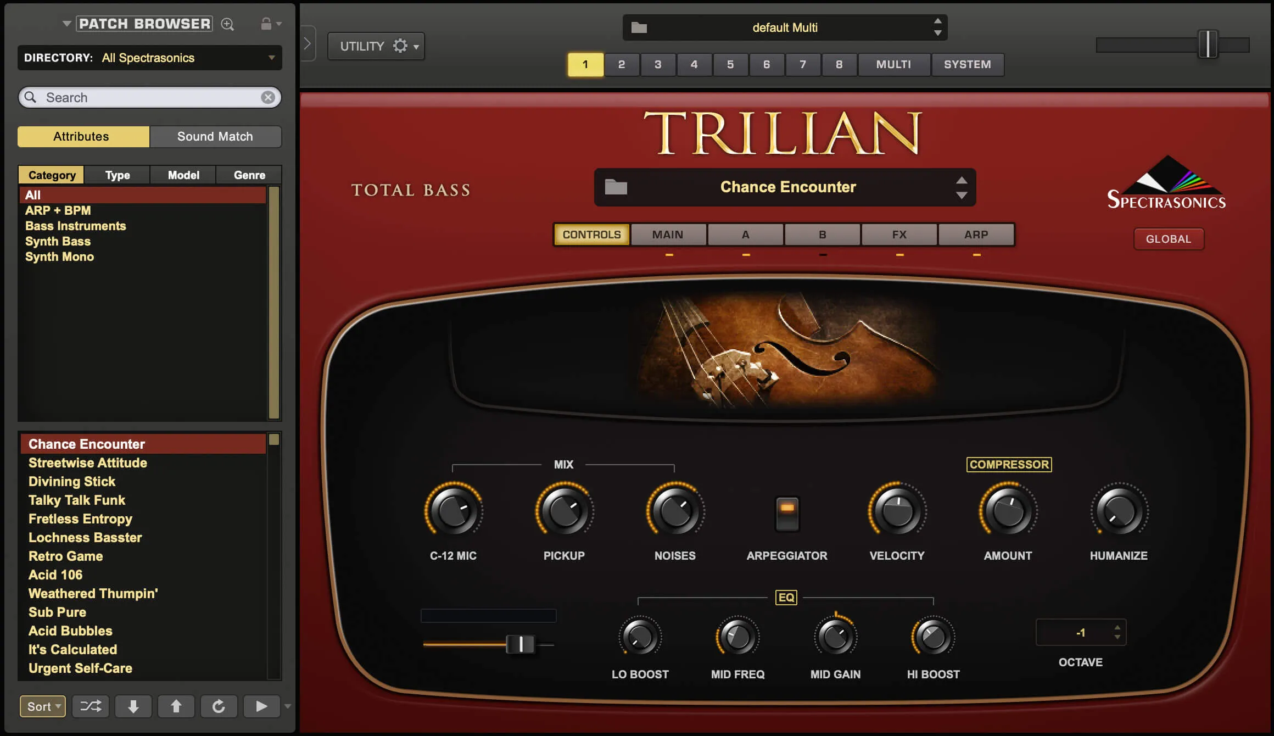Click the reload patch icon
The height and width of the screenshot is (736, 1274).
click(x=219, y=706)
